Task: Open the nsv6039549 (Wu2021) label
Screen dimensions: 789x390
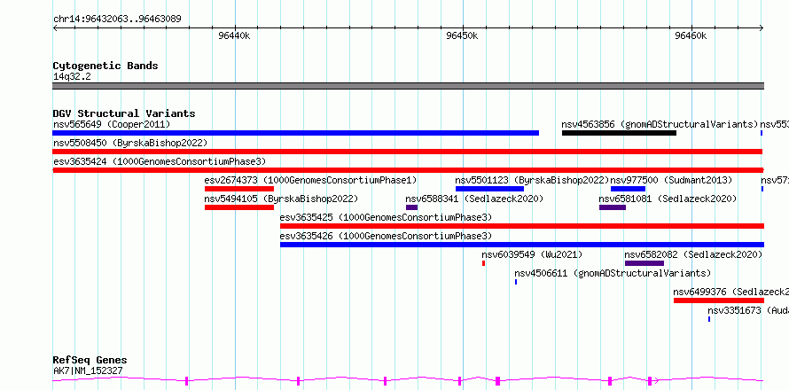Action: click(532, 254)
